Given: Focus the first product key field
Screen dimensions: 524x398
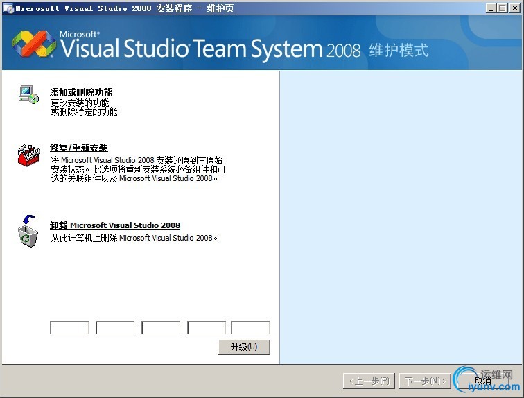Looking at the screenshot, I should pos(69,328).
